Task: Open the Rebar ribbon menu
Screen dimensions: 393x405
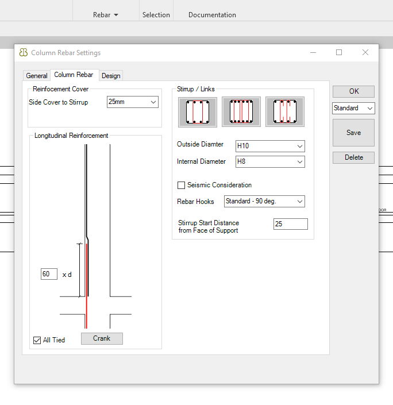Action: (x=106, y=15)
